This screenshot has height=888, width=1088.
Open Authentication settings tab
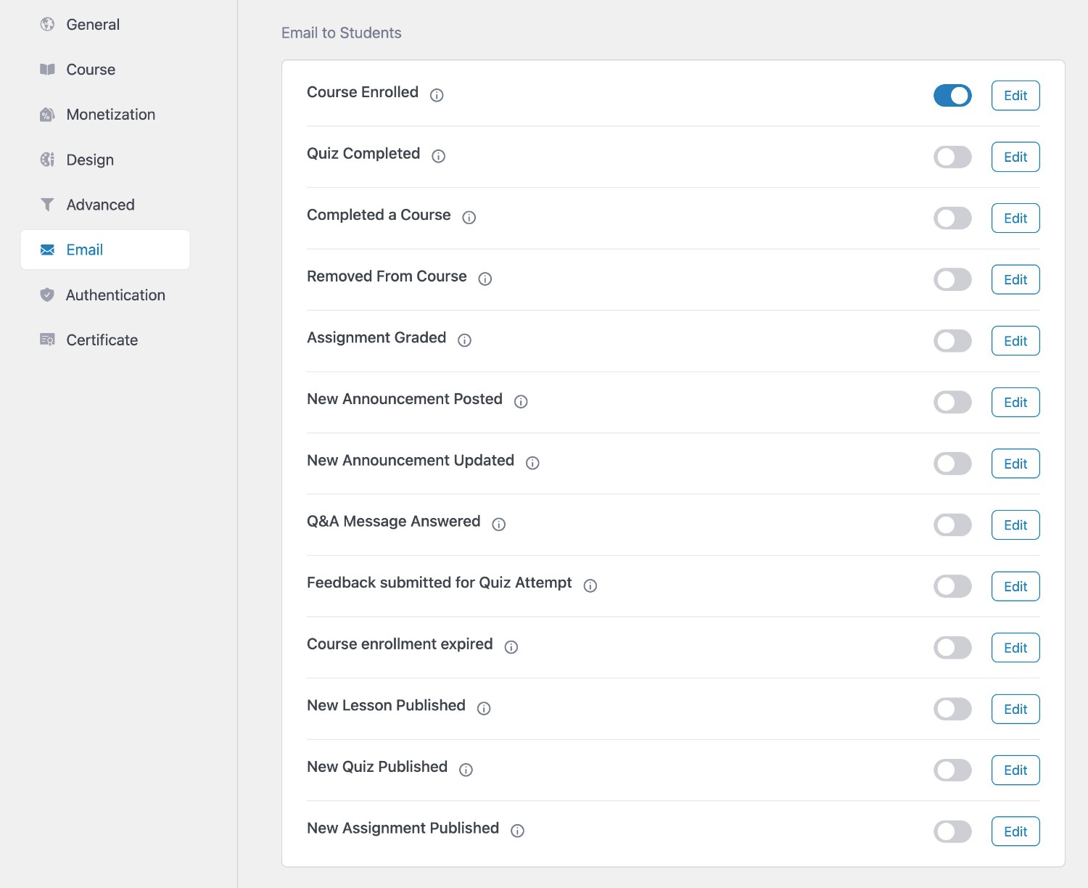pyautogui.click(x=105, y=295)
